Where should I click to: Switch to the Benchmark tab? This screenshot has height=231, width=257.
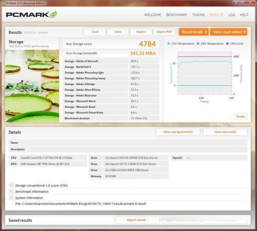click(177, 15)
